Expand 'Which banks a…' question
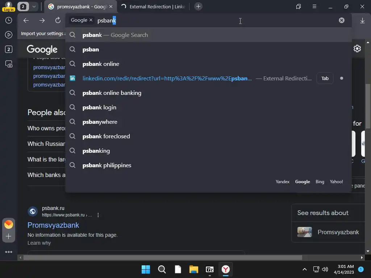The height and width of the screenshot is (278, 371). [x=46, y=175]
